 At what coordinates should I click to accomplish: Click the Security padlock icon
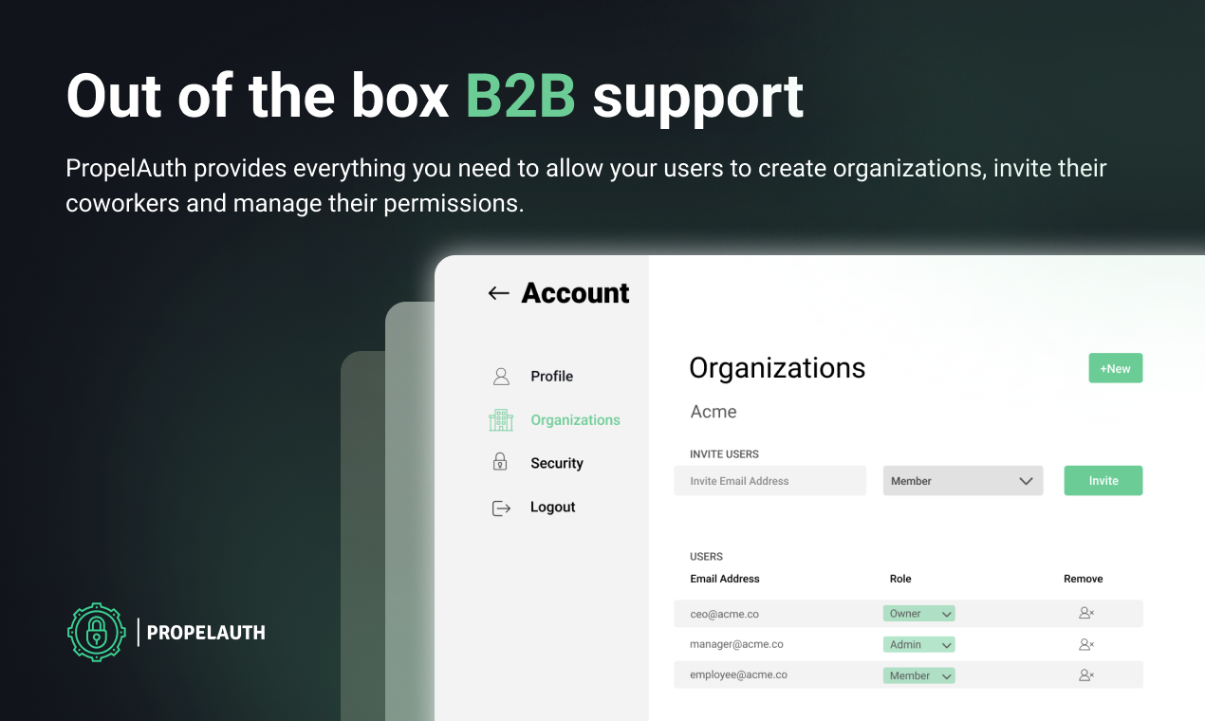(500, 462)
